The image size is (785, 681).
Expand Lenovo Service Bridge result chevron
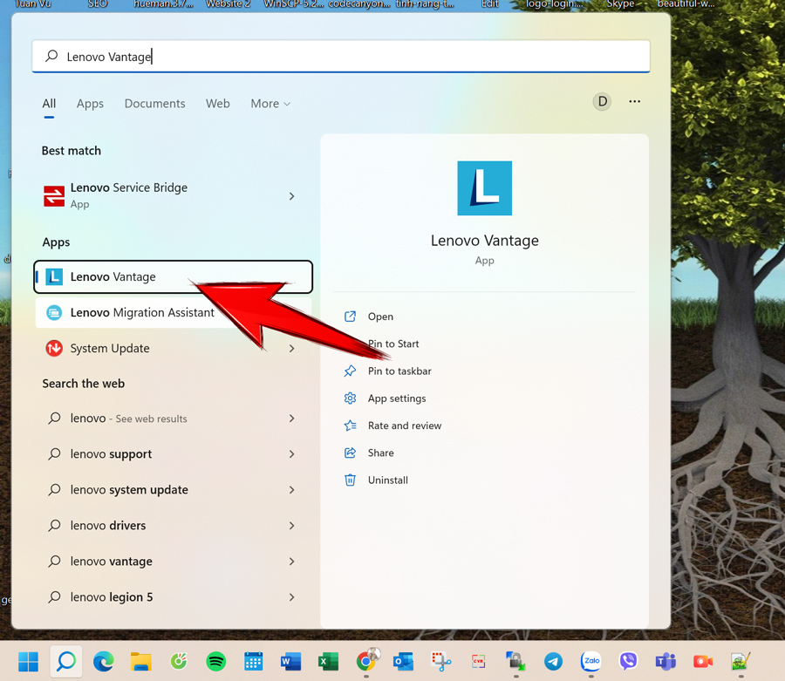[x=292, y=196]
